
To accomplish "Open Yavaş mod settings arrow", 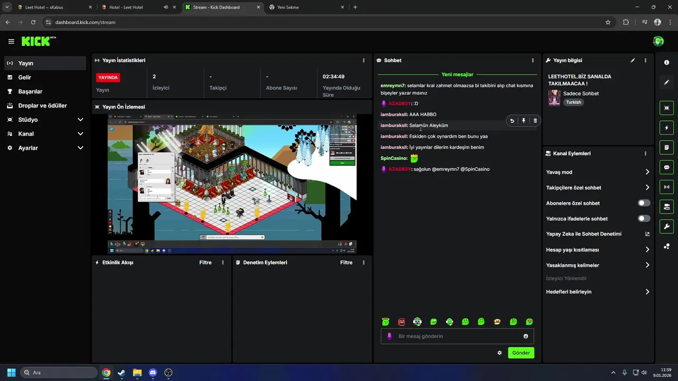I will 647,172.
